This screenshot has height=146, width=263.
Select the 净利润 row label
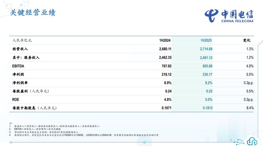(x=18, y=74)
